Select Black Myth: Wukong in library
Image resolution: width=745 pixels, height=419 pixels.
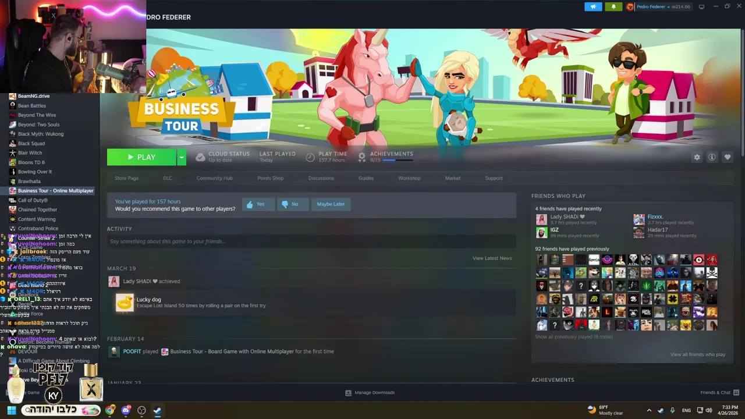(x=41, y=134)
